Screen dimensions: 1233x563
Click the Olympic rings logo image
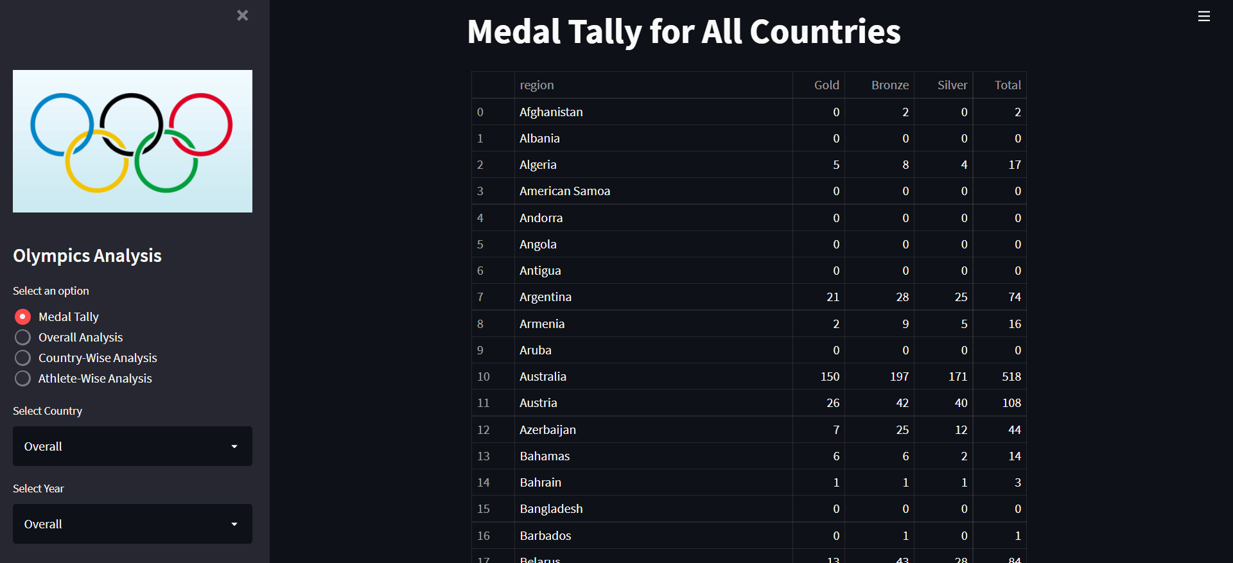click(x=132, y=141)
